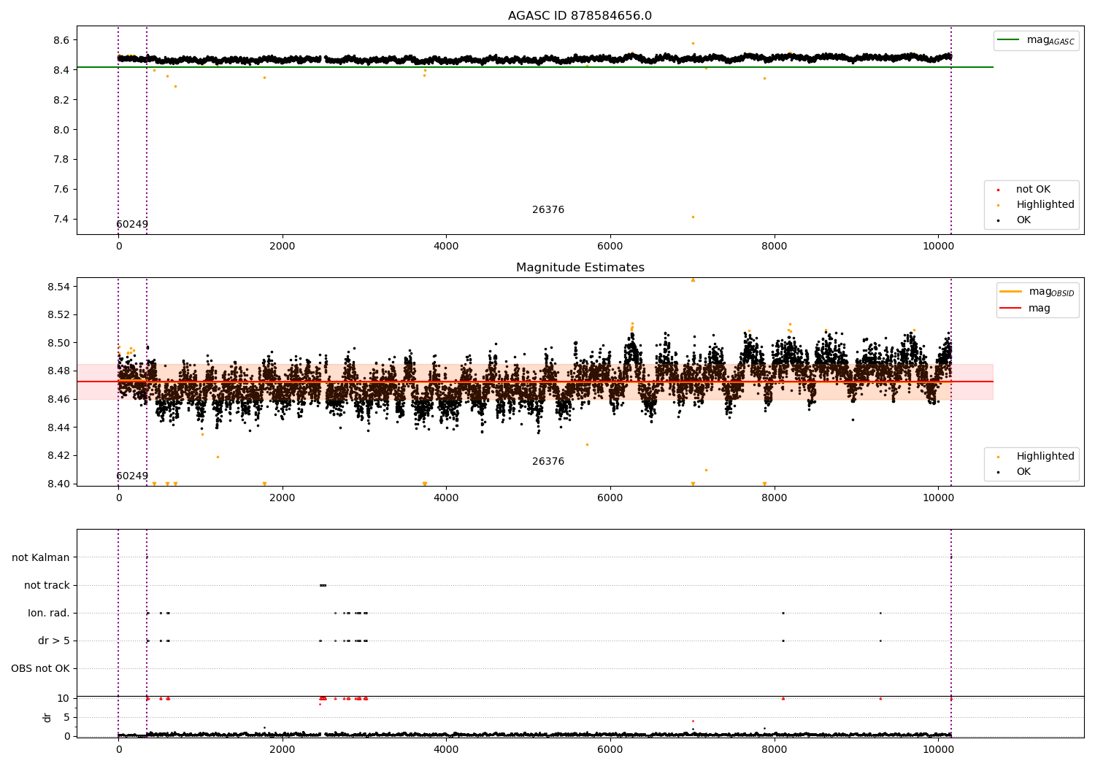
Task: Select the 6000 x-axis tick of the top plot
Action: (x=610, y=246)
